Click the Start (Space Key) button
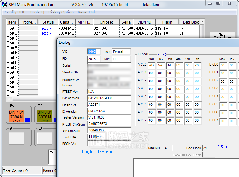This screenshot has width=239, height=177. pyautogui.click(x=222, y=35)
